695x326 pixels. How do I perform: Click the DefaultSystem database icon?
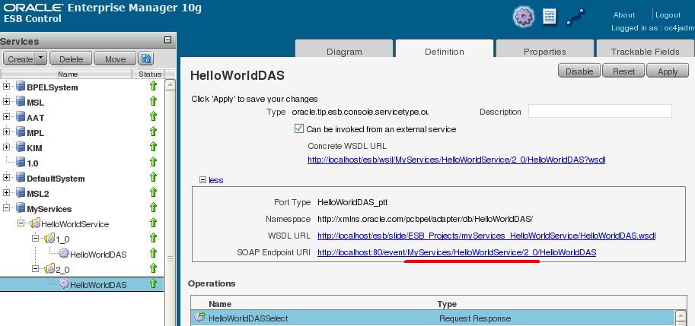tap(21, 178)
